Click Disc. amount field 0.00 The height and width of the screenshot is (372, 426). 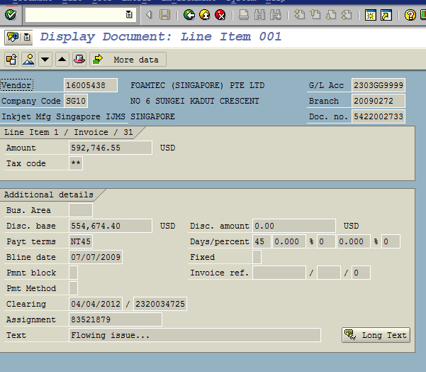coord(294,226)
